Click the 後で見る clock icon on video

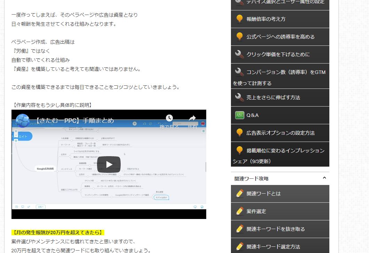point(169,118)
